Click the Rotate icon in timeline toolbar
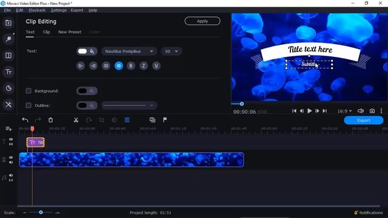Viewport: 388px width, 218px height. click(89, 120)
